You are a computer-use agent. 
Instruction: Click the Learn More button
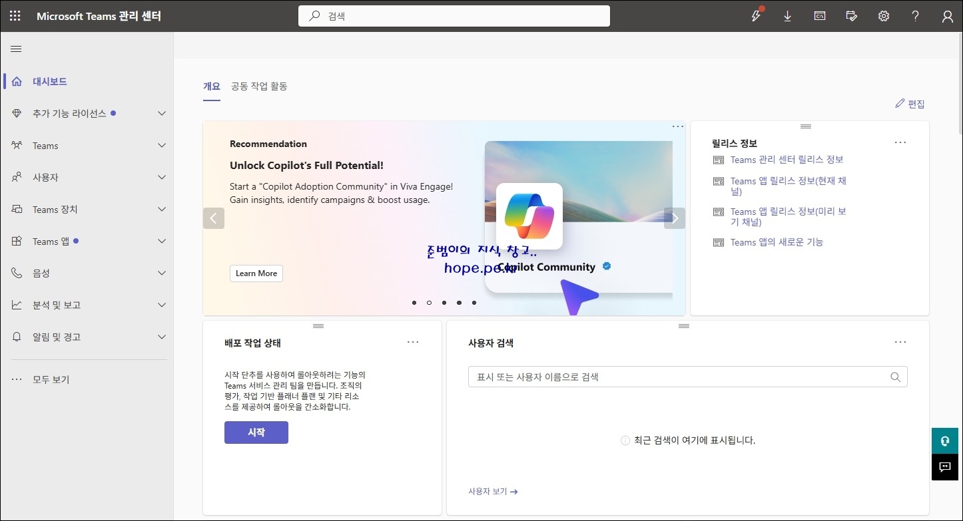[256, 273]
